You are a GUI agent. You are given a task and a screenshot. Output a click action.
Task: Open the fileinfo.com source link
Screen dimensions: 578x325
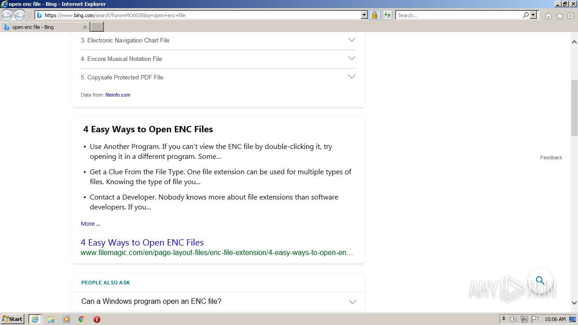coord(118,95)
